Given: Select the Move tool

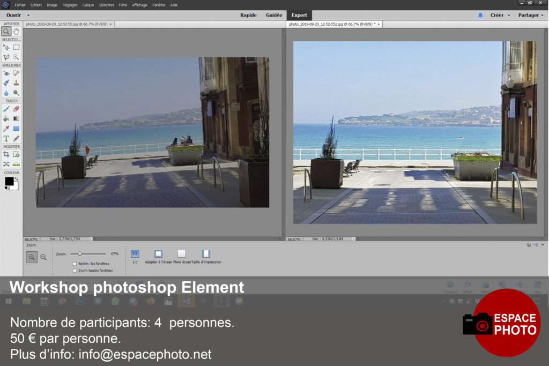Looking at the screenshot, I should pyautogui.click(x=6, y=47).
